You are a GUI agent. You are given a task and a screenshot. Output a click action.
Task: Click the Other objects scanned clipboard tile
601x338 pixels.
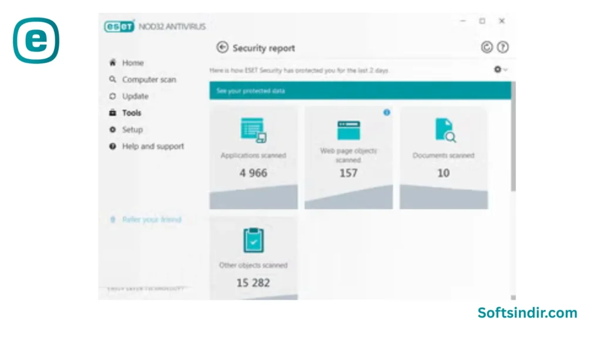[x=254, y=258]
